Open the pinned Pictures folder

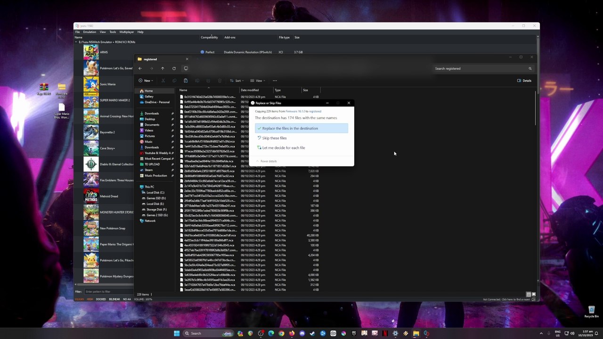coord(150,136)
